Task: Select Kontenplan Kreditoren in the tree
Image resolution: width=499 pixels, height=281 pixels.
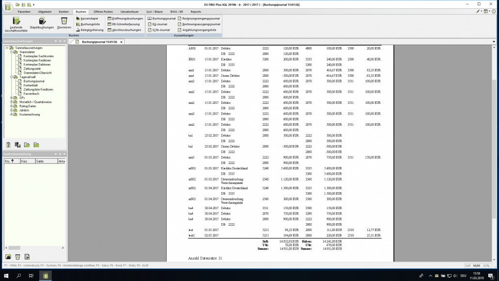Action: pos(37,60)
